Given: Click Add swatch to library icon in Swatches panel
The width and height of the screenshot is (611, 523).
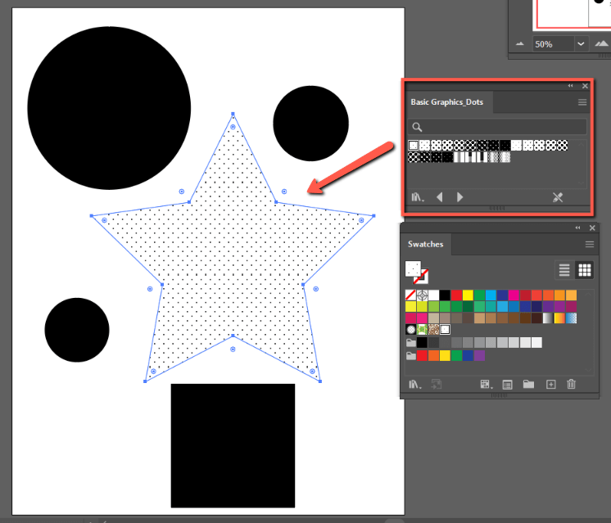Looking at the screenshot, I should (437, 385).
